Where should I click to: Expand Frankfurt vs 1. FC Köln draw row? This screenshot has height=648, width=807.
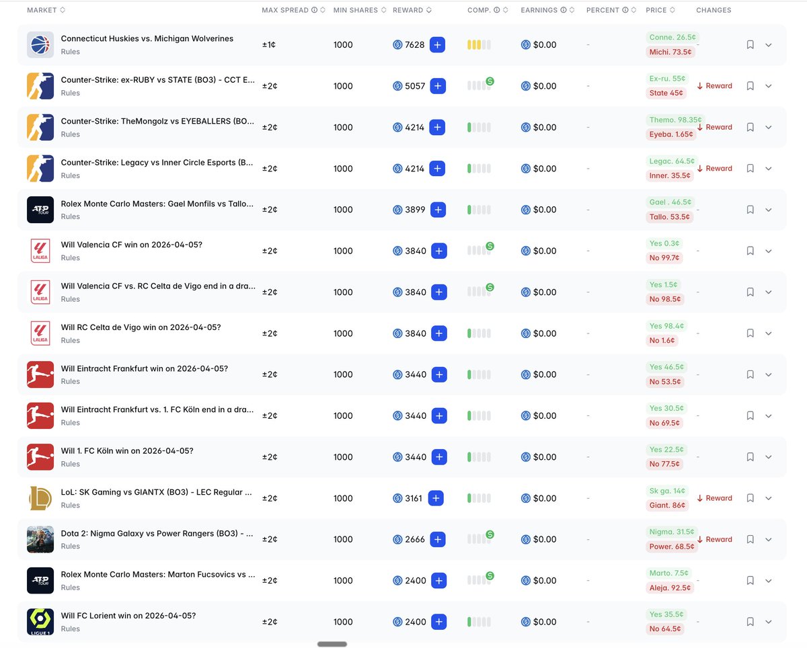coord(769,416)
